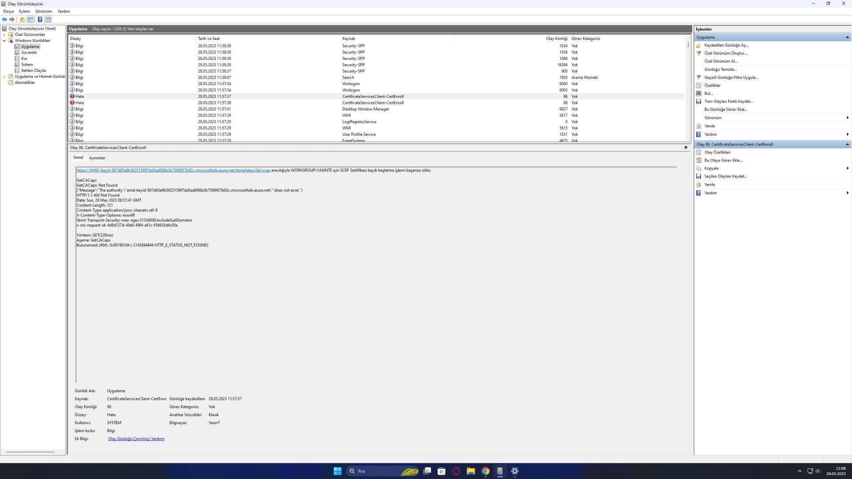The image size is (852, 479).
Task: Expand Uygulama ve Hizmet Günlükleri node
Action: coord(4,77)
